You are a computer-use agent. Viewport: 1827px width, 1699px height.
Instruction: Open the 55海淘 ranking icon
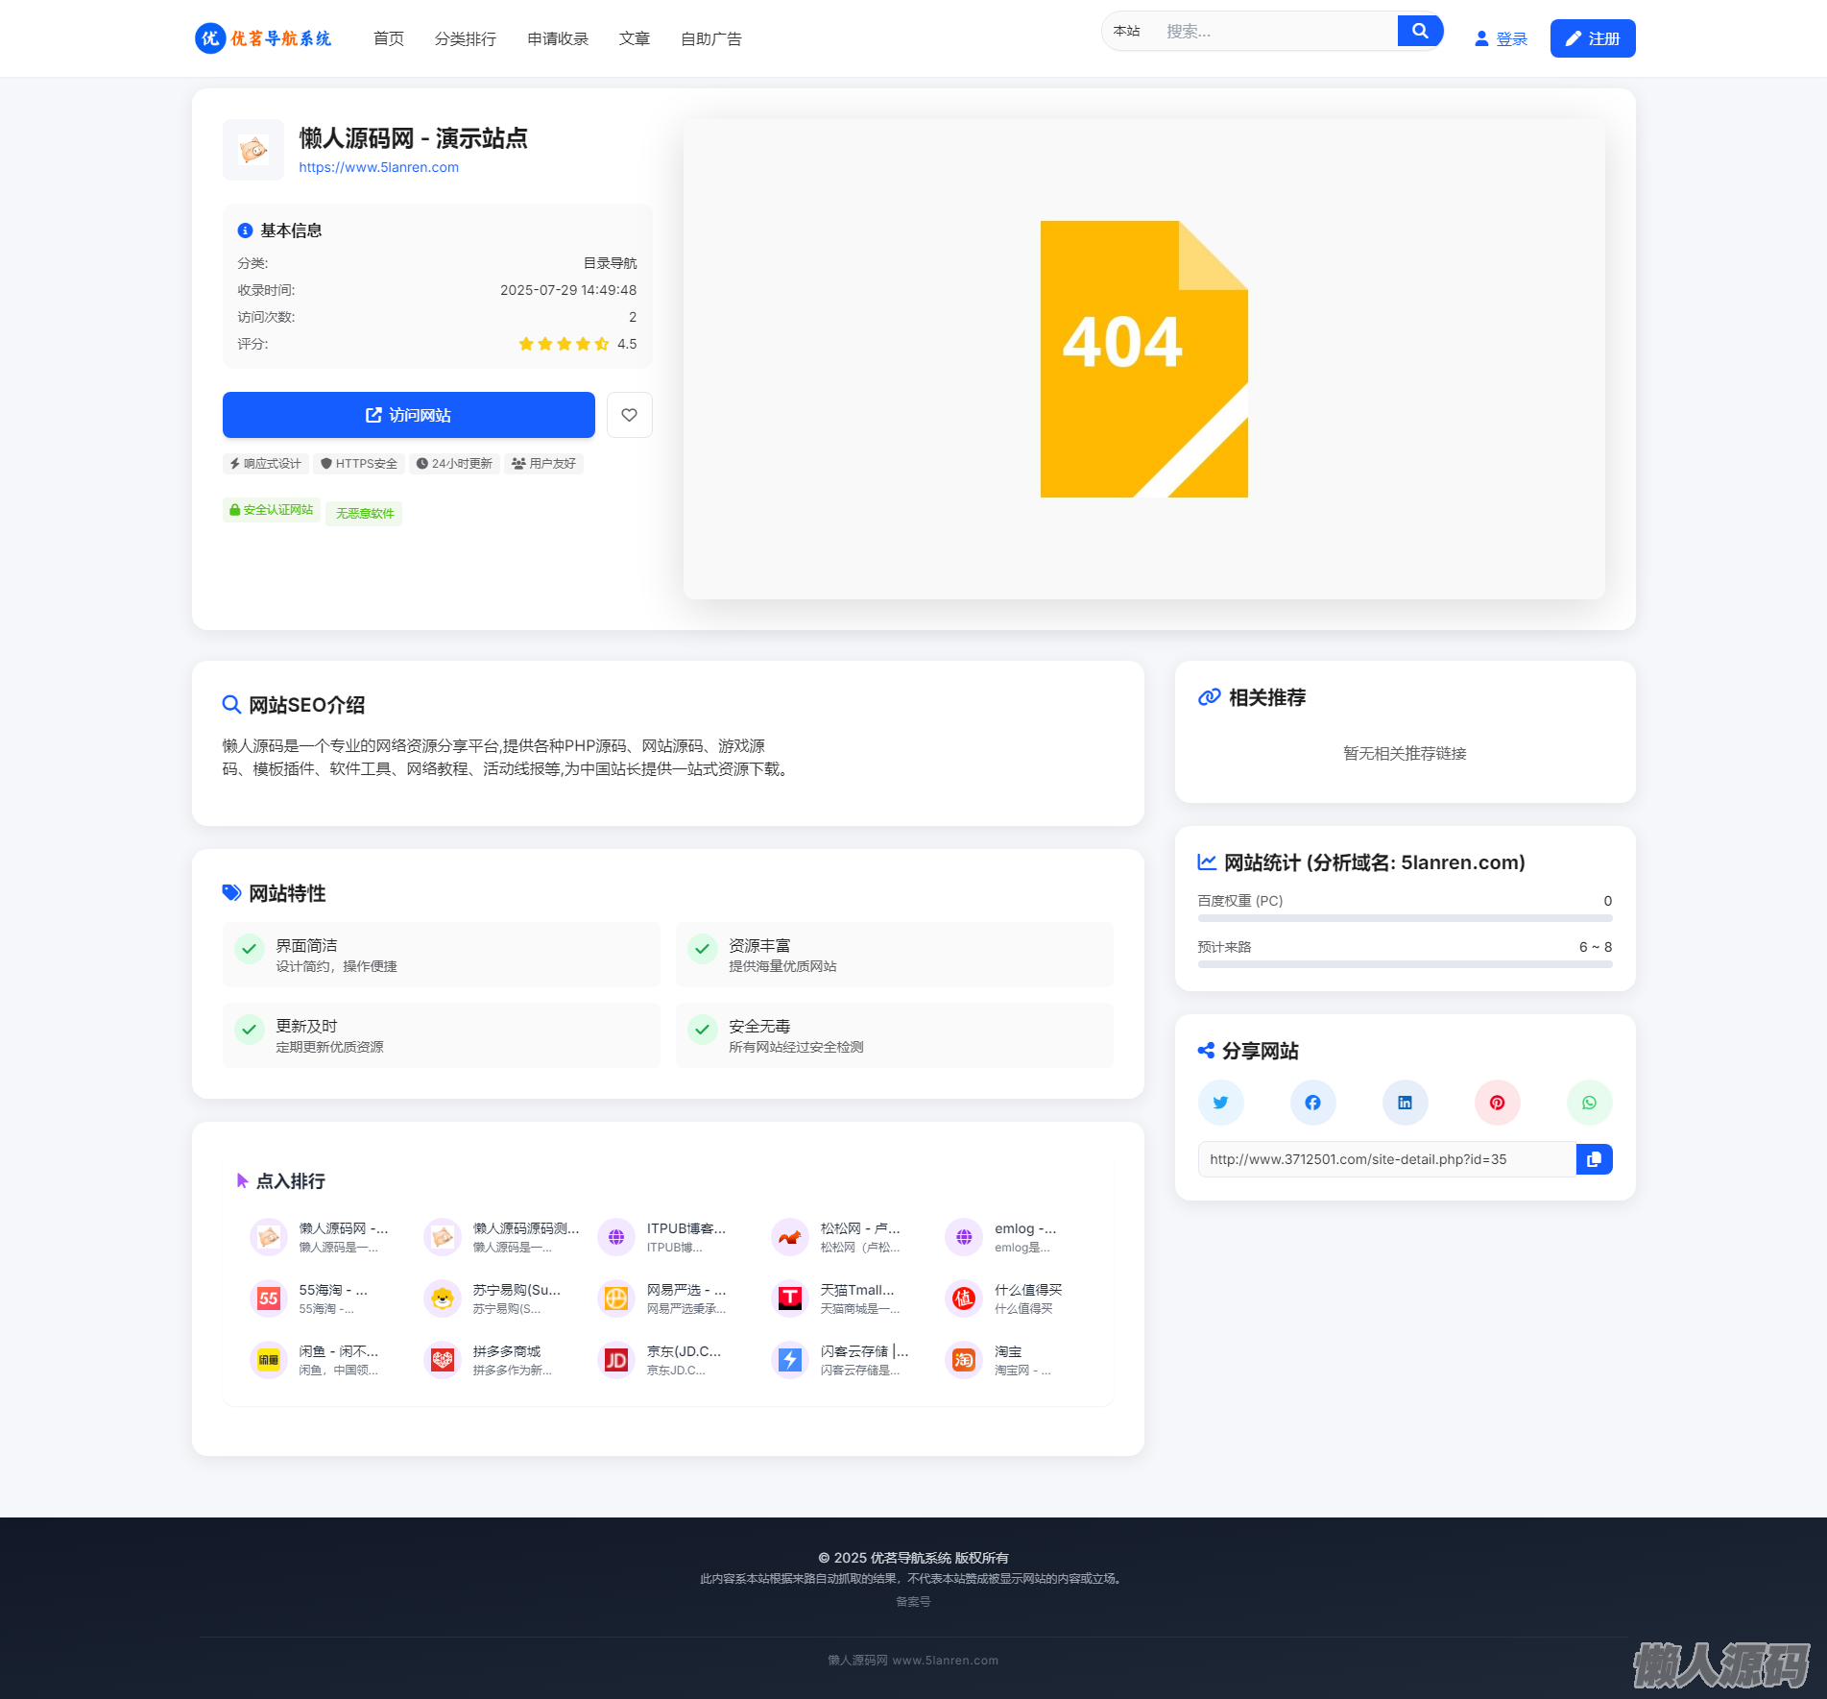click(269, 1299)
